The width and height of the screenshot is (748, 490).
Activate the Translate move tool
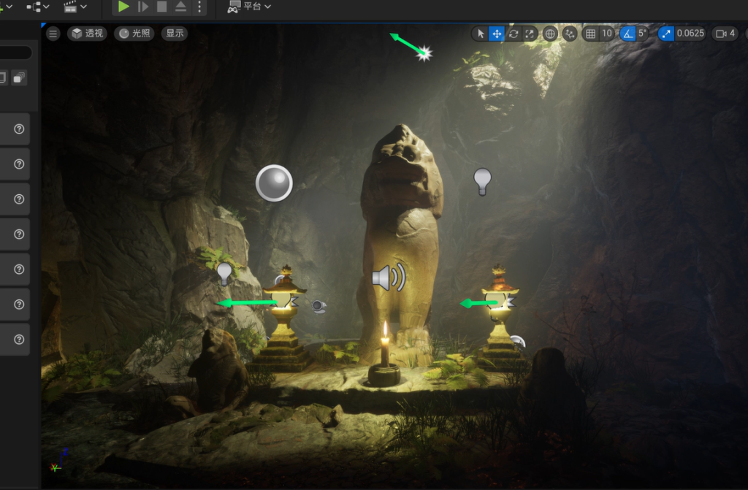pyautogui.click(x=497, y=34)
